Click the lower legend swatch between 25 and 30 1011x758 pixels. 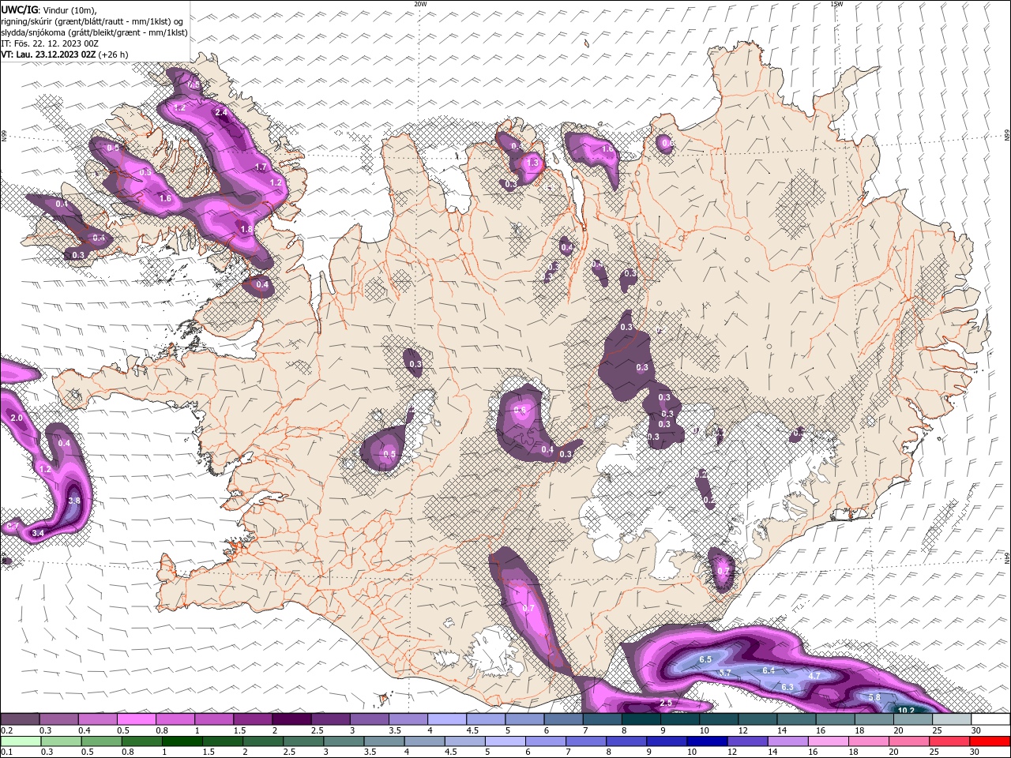point(949,741)
